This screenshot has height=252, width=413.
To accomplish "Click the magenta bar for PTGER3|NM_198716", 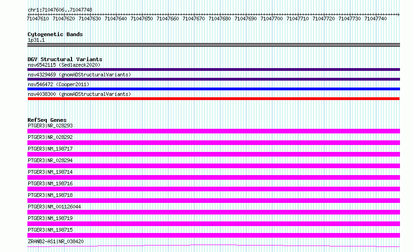I will click(x=213, y=189).
